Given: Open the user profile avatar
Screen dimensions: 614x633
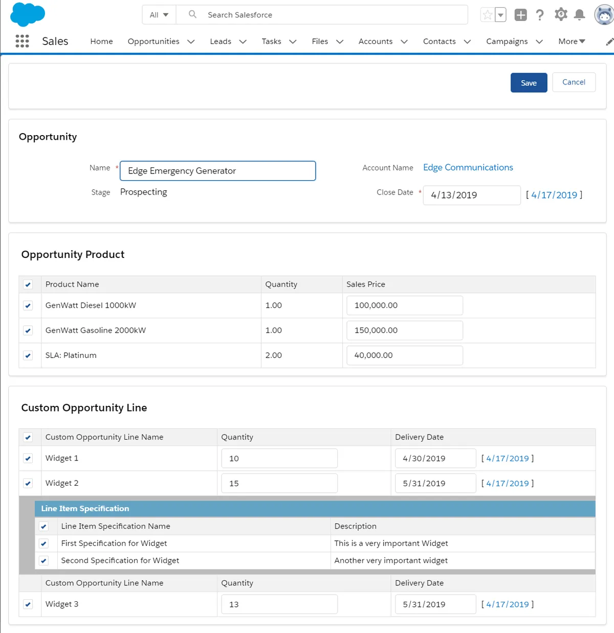Looking at the screenshot, I should coord(604,15).
